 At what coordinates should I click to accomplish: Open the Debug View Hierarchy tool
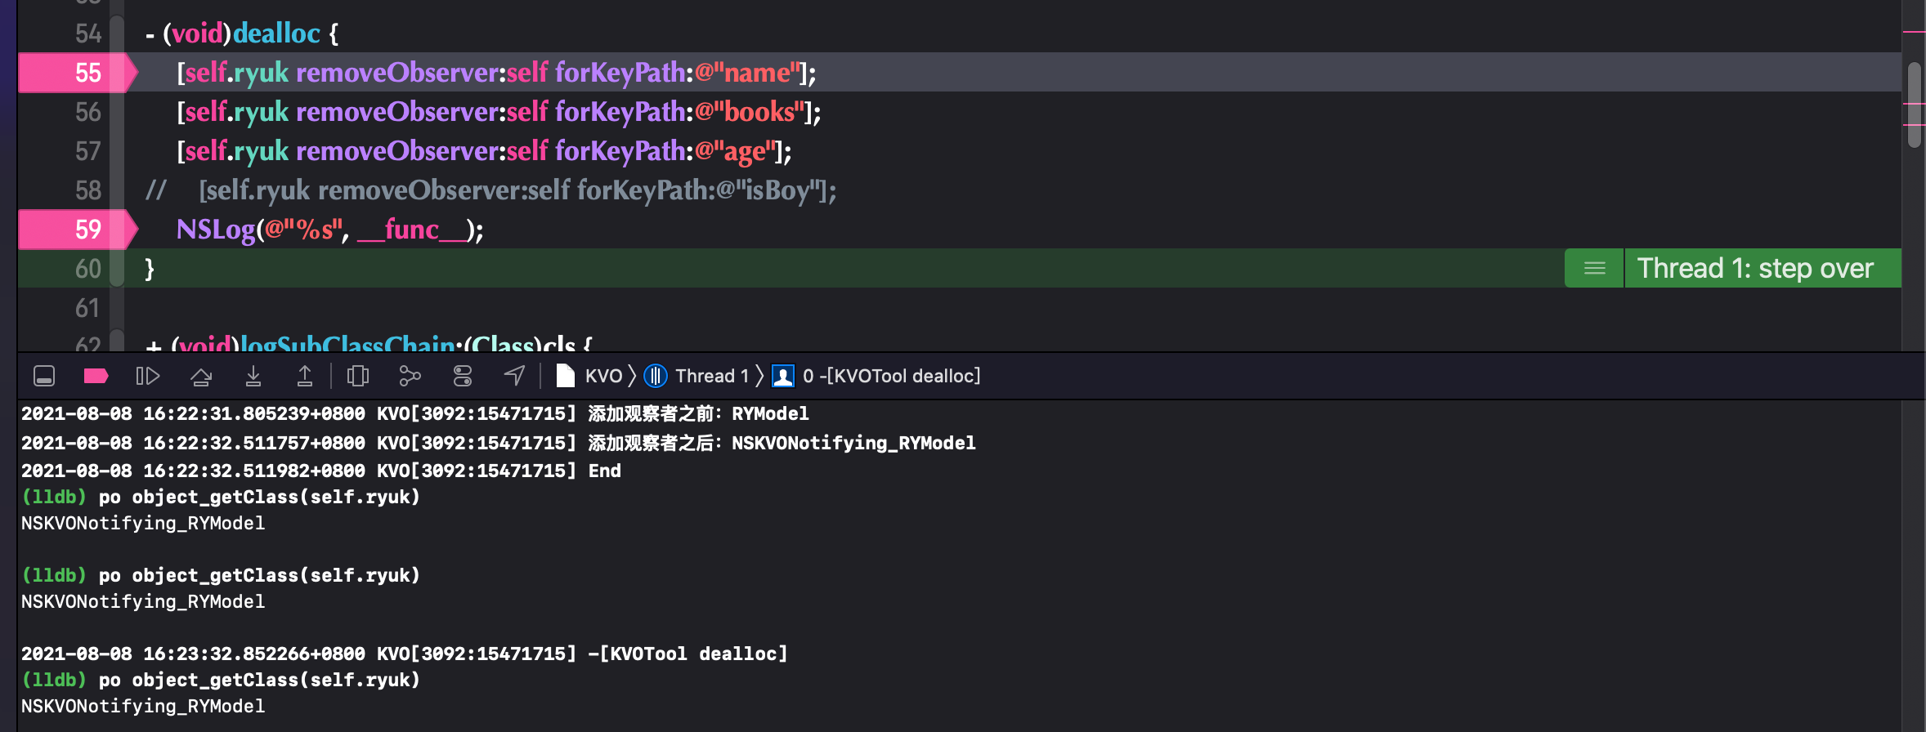(x=358, y=376)
